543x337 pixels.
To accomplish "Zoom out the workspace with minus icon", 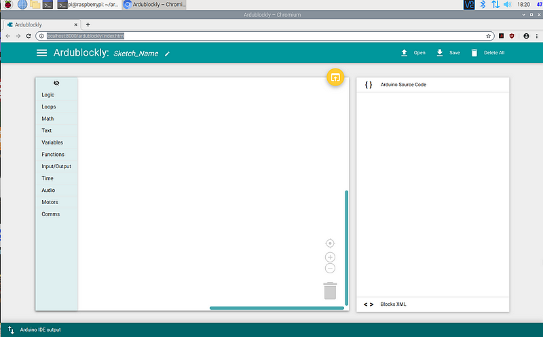I will coord(330,268).
